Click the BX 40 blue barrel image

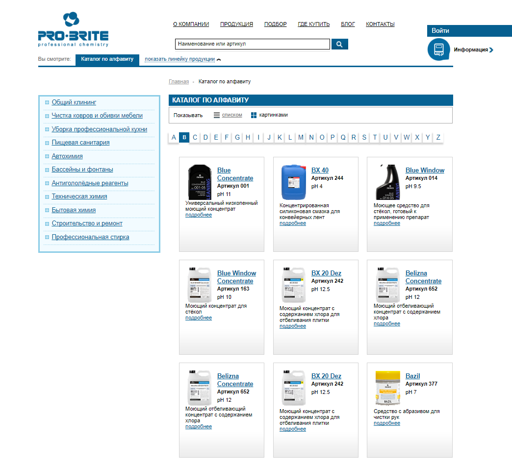[294, 182]
